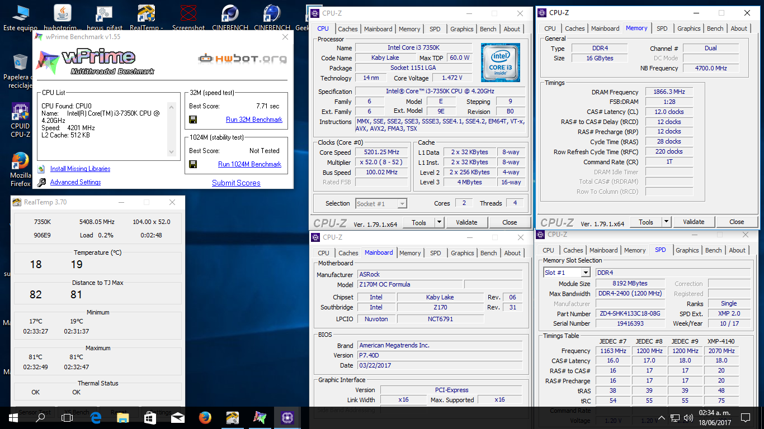Click the Submit Scores link
Image resolution: width=764 pixels, height=429 pixels.
point(236,183)
